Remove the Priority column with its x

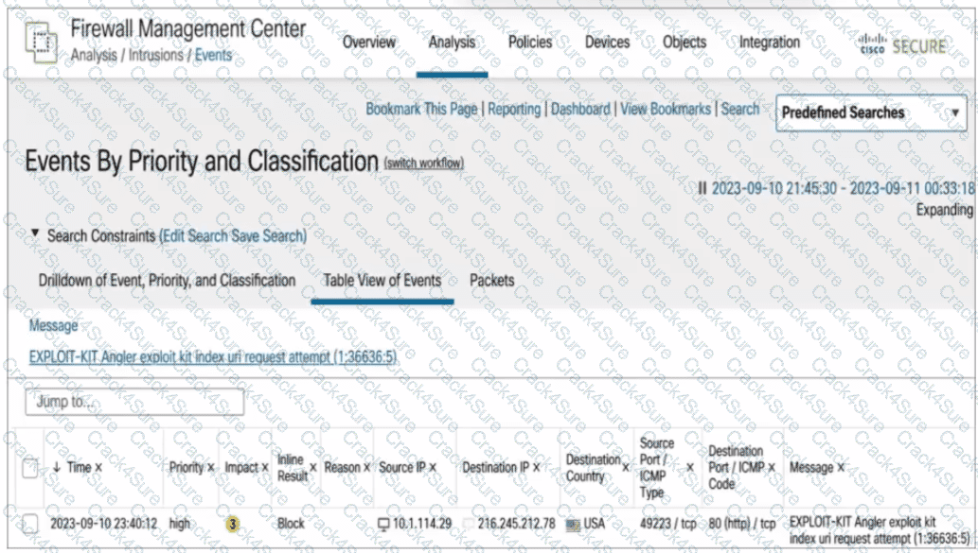point(211,467)
